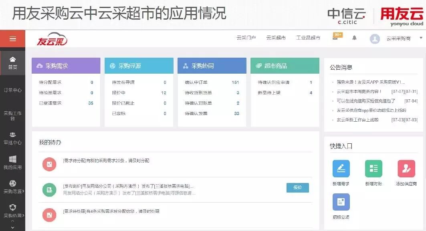Click the globe icon on 采购寻源 card
The height and width of the screenshot is (231, 426).
pyautogui.click(x=113, y=66)
